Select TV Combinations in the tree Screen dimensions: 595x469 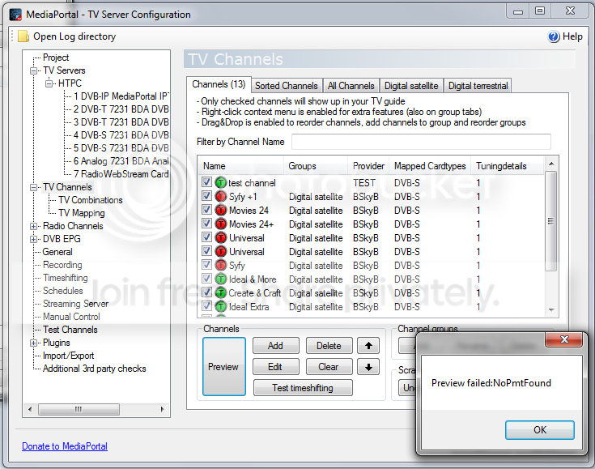tap(91, 200)
